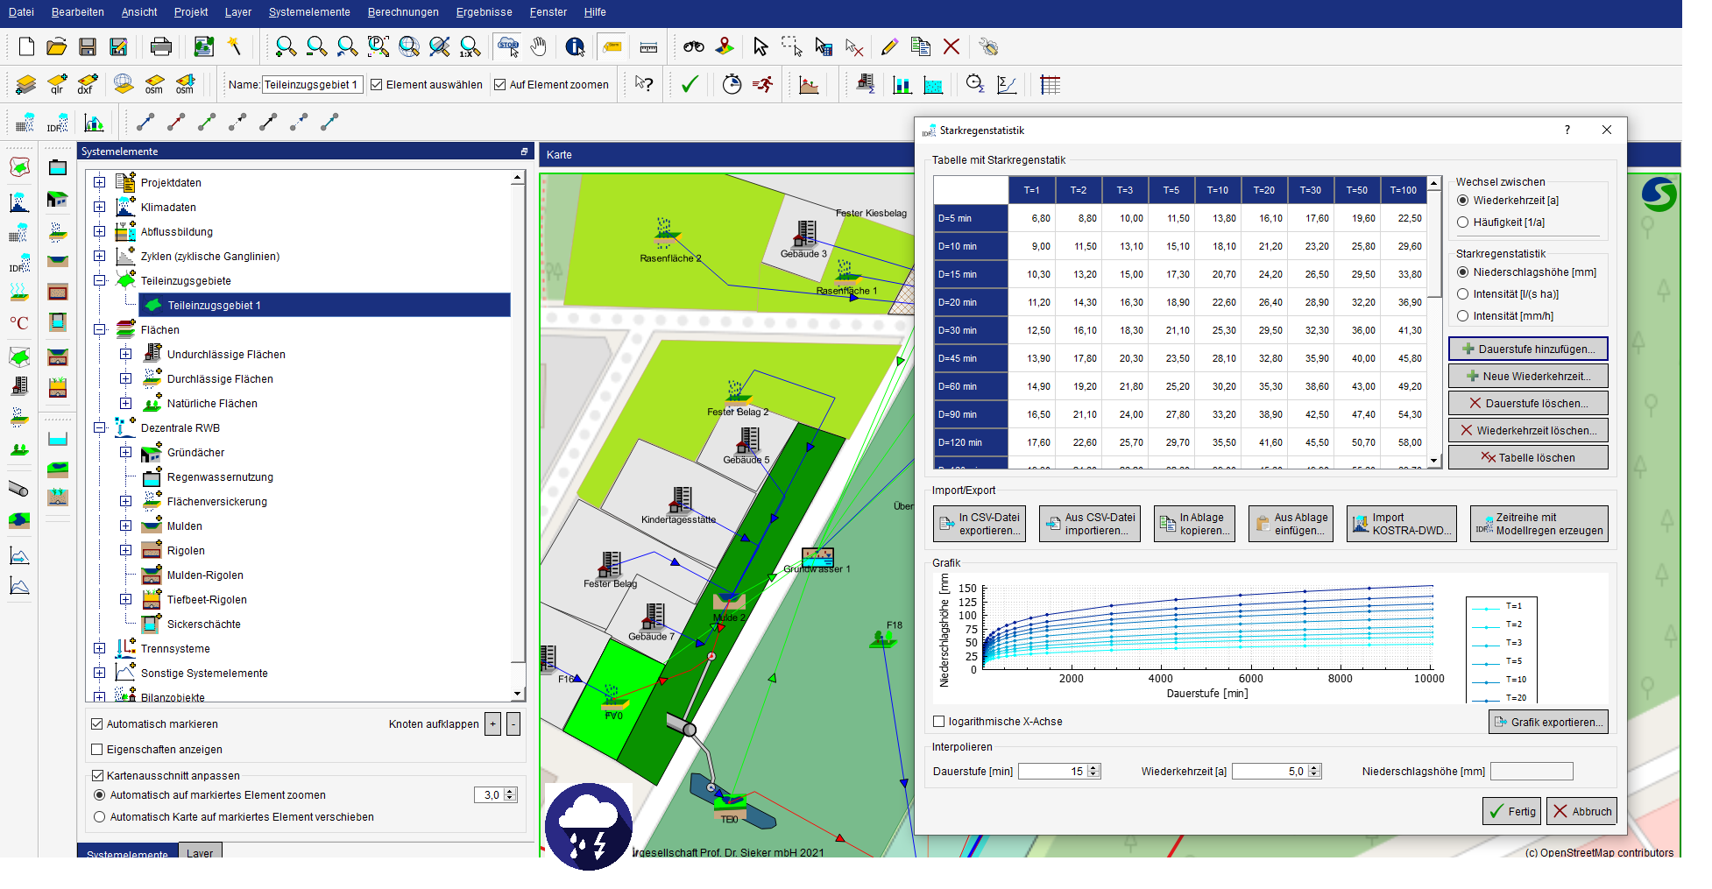Viewport: 1712px width, 889px height.
Task: Click the Import KOSTRA-DWD button
Action: (1401, 524)
